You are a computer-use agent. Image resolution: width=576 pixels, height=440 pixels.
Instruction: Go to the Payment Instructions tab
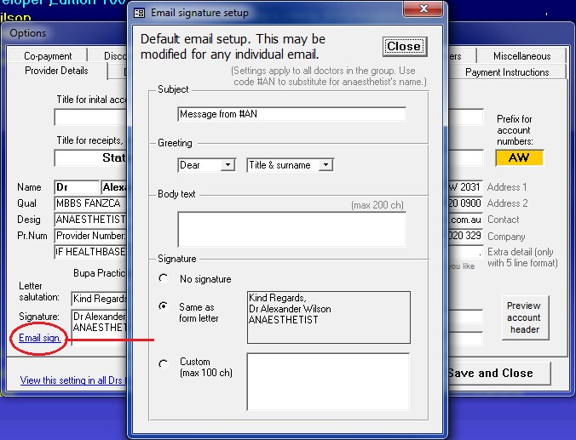click(x=506, y=72)
